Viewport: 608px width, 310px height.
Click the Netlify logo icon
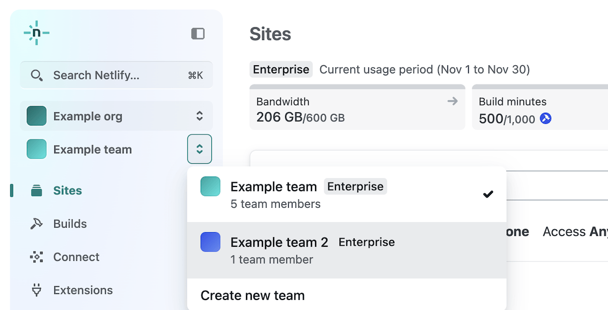click(x=36, y=33)
